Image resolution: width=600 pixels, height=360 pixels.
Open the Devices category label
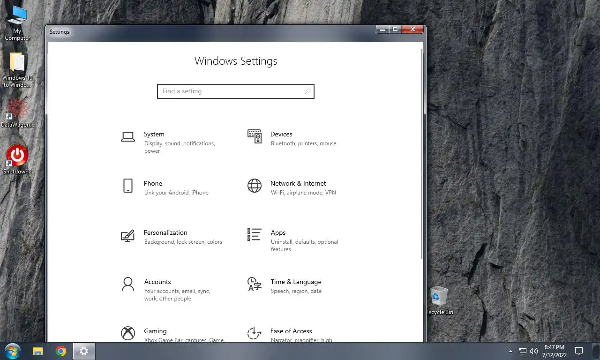tap(281, 134)
